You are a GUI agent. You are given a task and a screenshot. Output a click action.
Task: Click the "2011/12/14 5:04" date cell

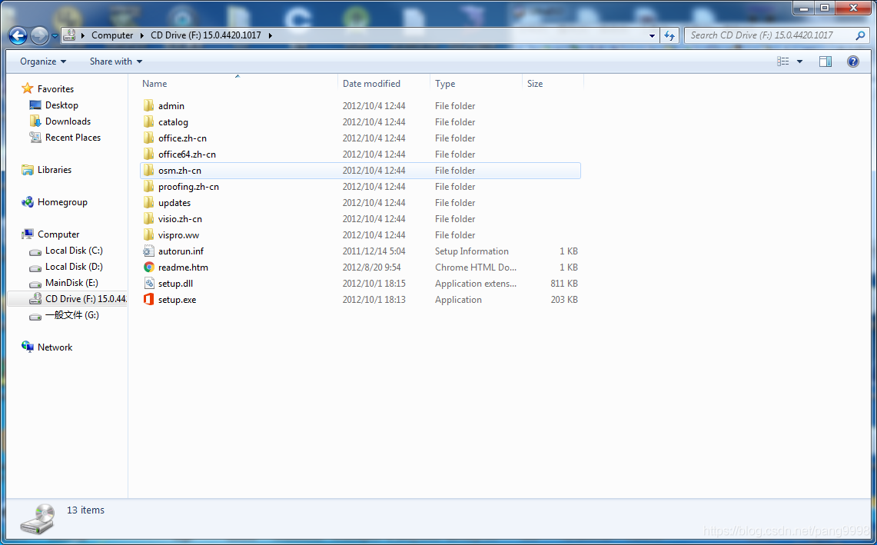[x=374, y=251]
